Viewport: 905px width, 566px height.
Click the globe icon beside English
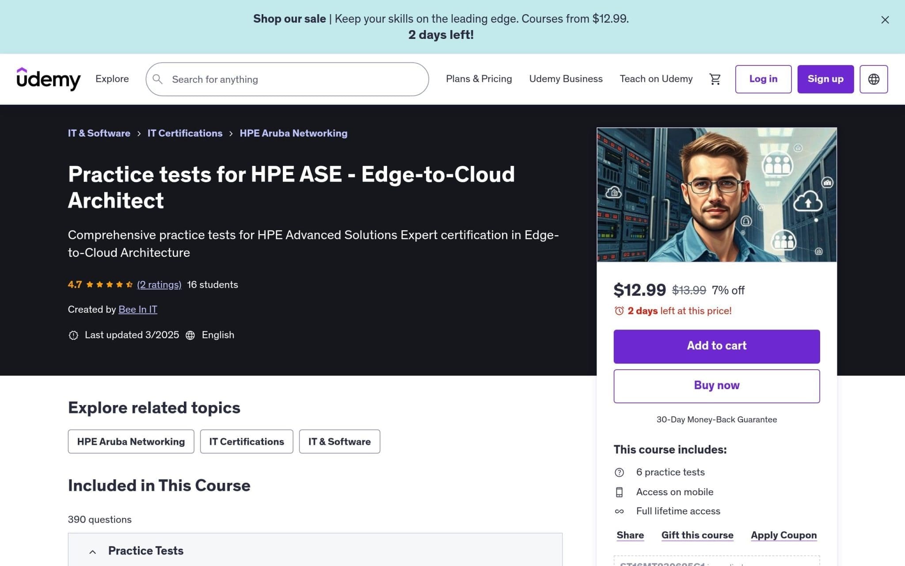[190, 335]
